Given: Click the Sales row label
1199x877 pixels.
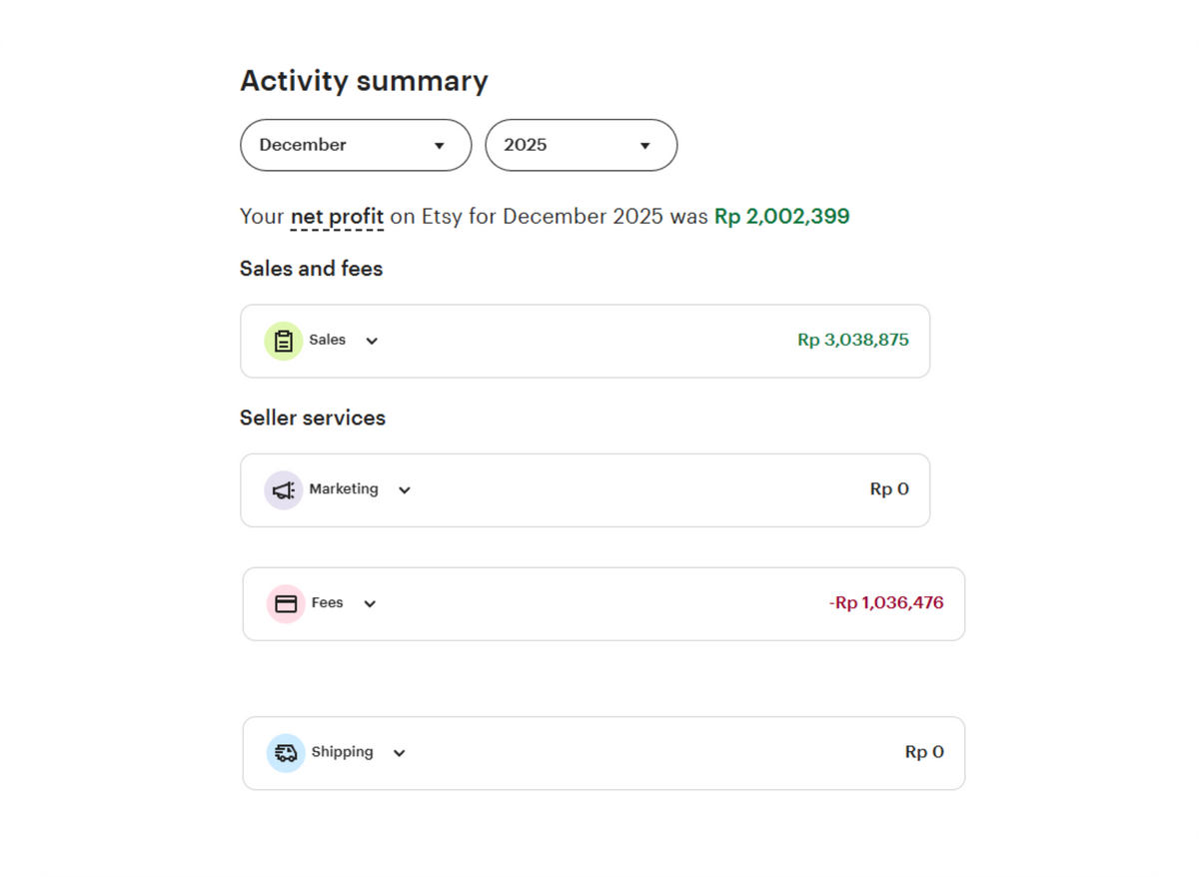Looking at the screenshot, I should 327,340.
